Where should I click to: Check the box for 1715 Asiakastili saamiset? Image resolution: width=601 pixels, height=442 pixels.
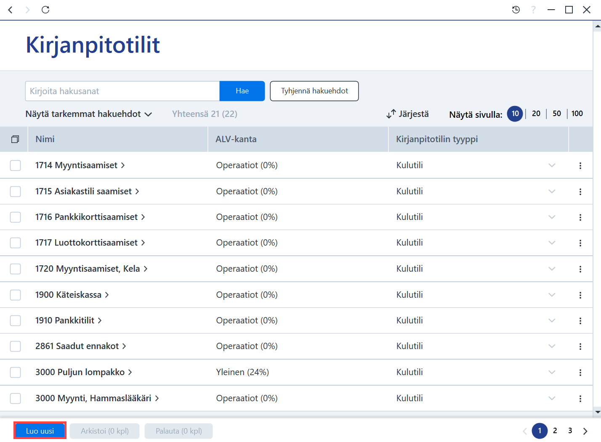tap(16, 191)
